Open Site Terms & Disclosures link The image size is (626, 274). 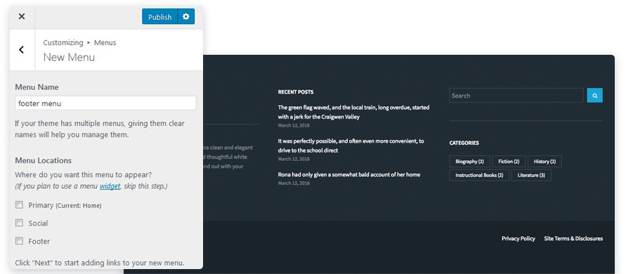(573, 238)
